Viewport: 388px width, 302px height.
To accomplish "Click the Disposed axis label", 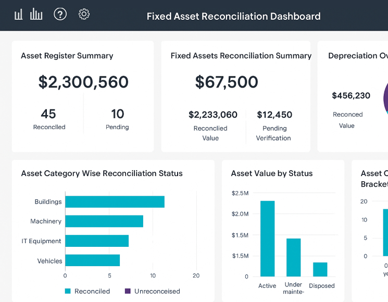I will pyautogui.click(x=322, y=286).
